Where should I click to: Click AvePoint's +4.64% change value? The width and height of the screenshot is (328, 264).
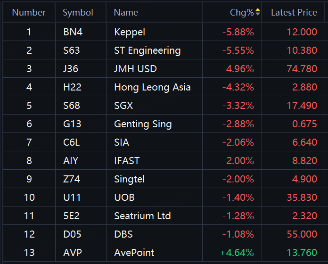(x=237, y=253)
